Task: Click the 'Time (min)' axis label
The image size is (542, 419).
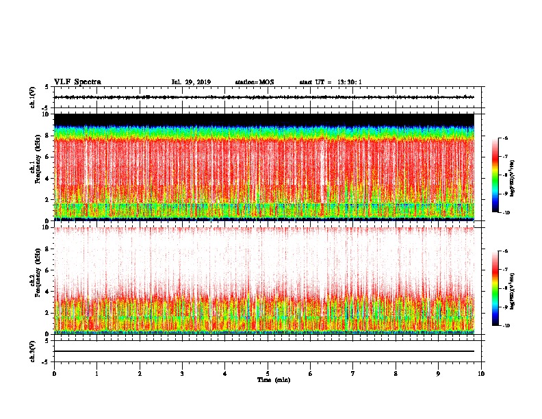Action: pyautogui.click(x=274, y=380)
